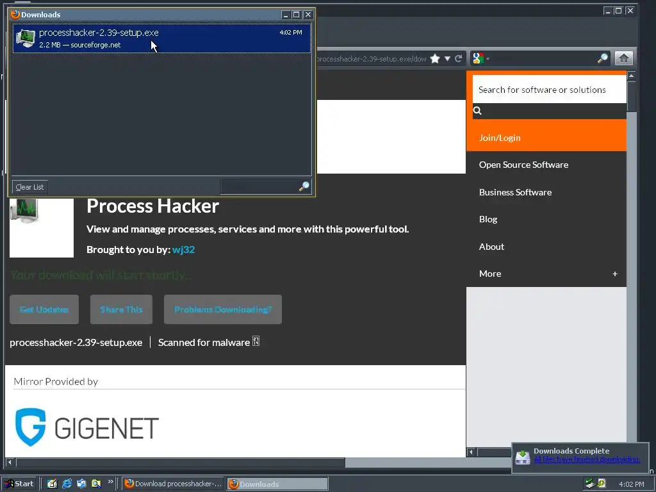Open the bookmarks dropdown arrow next to star
The height and width of the screenshot is (492, 656).
pos(447,58)
